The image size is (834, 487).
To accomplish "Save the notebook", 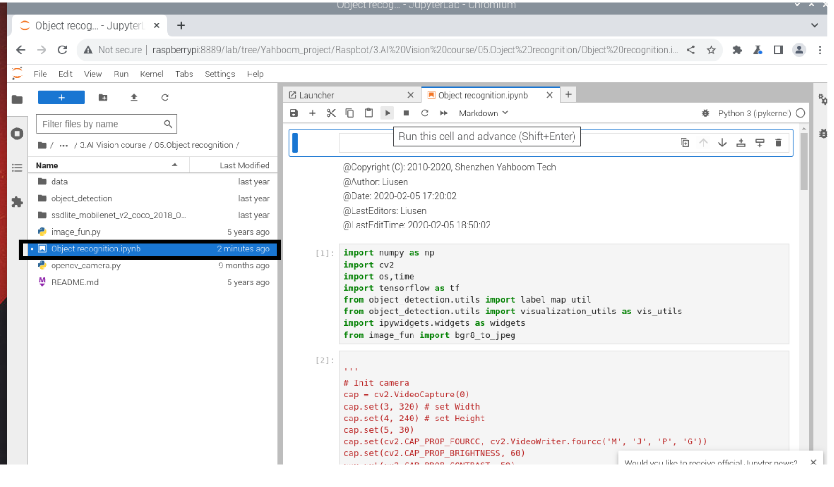I will (x=293, y=113).
